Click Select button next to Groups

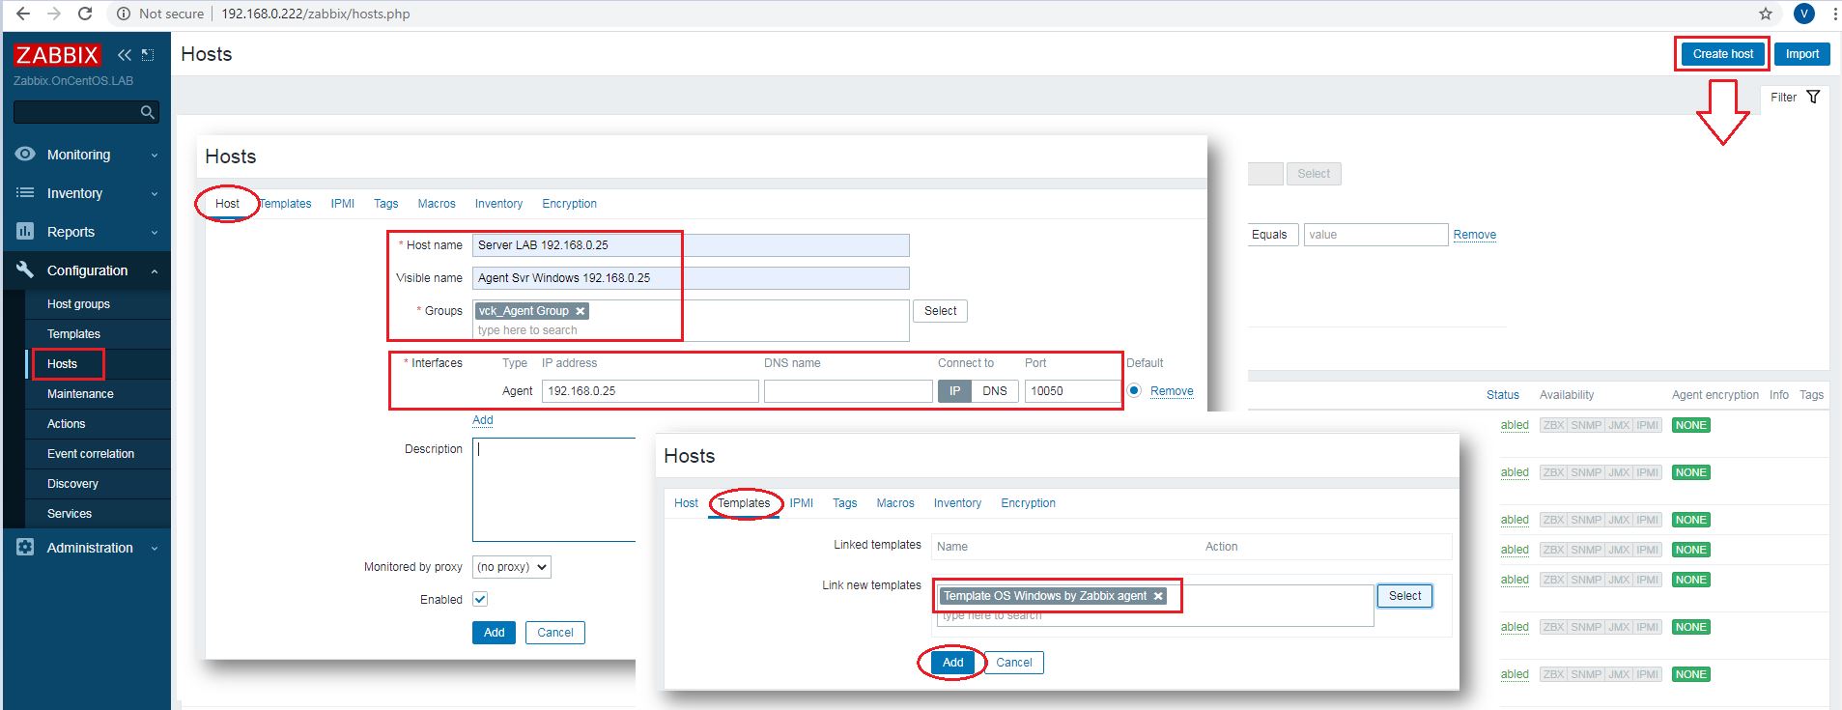pyautogui.click(x=940, y=311)
